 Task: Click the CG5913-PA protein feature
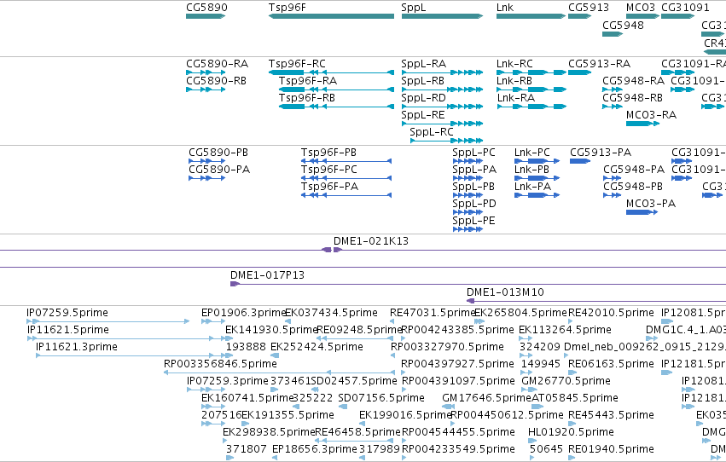pyautogui.click(x=580, y=161)
